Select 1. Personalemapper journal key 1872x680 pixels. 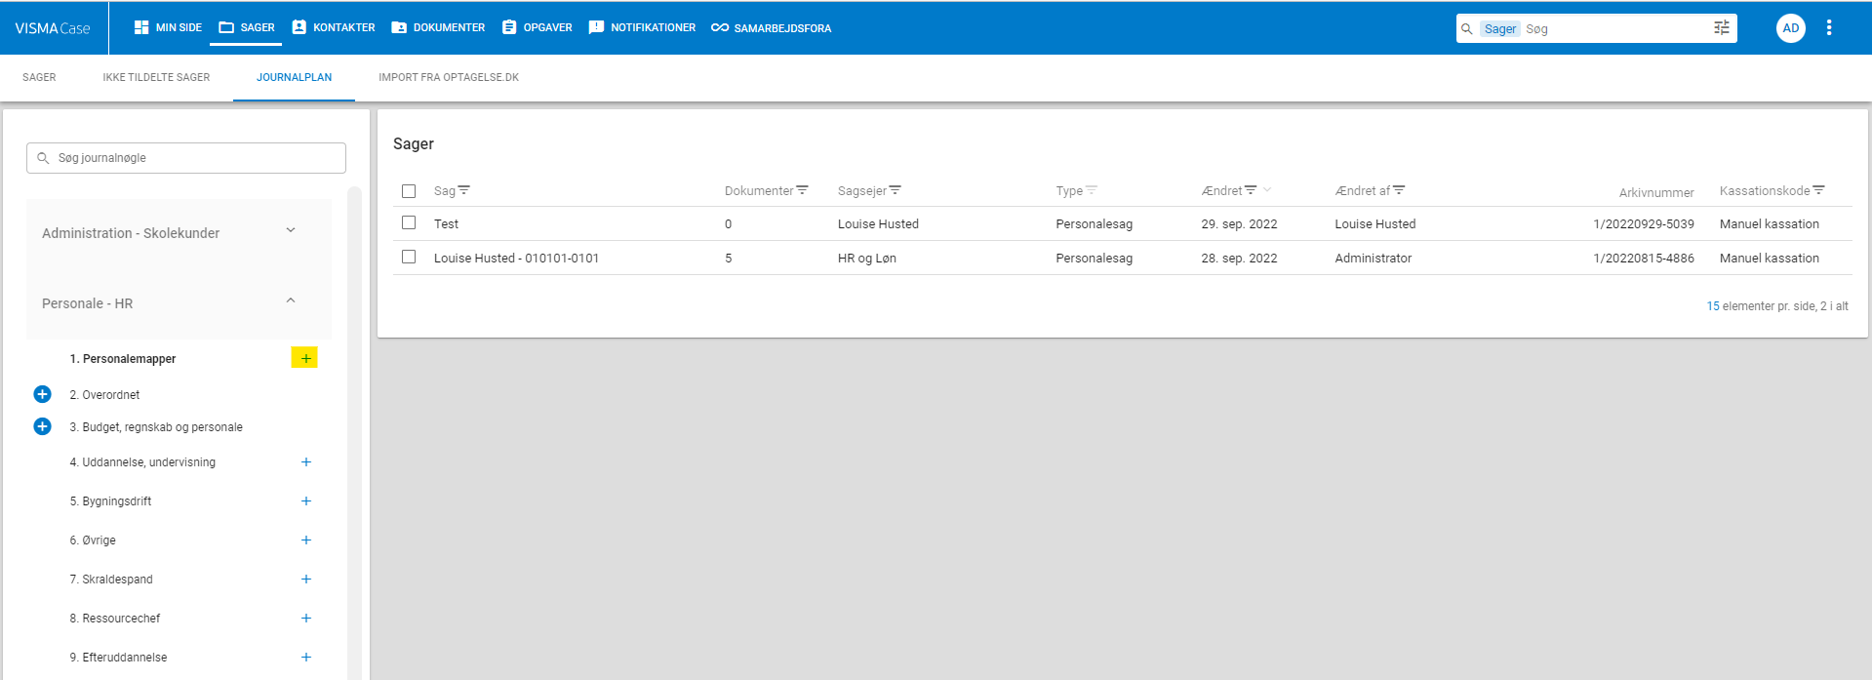pyautogui.click(x=123, y=359)
